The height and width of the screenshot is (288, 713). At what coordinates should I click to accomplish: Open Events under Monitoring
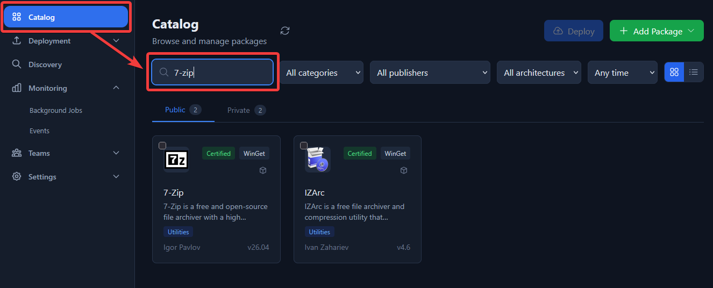tap(39, 131)
